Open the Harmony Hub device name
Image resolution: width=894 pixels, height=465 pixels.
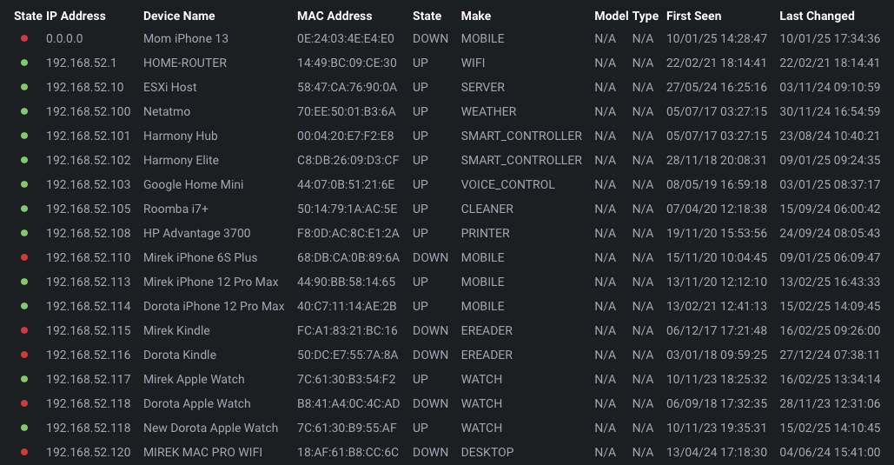click(180, 136)
